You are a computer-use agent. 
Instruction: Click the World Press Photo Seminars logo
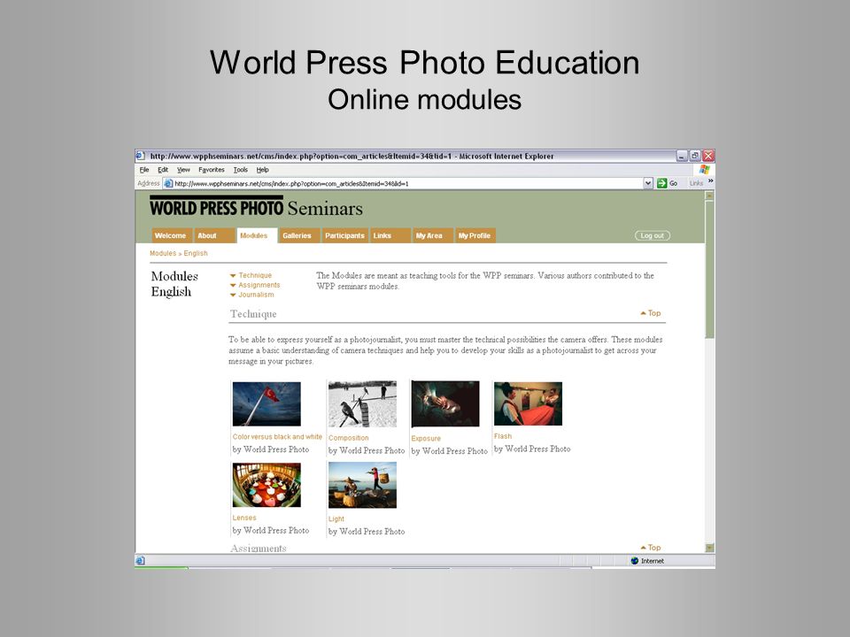(256, 207)
